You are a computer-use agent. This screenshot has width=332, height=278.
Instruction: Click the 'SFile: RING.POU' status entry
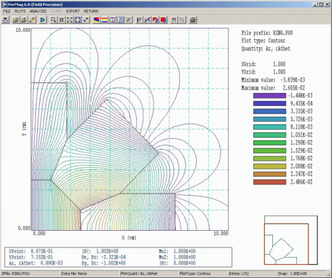(16, 273)
